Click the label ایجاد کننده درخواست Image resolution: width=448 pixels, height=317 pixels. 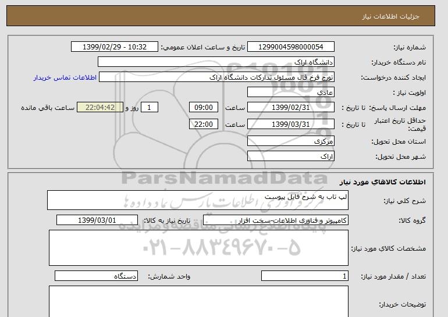click(393, 77)
